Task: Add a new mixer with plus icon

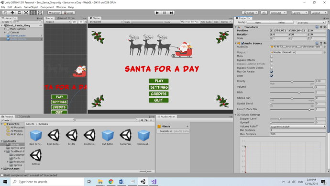Action: coord(187,127)
